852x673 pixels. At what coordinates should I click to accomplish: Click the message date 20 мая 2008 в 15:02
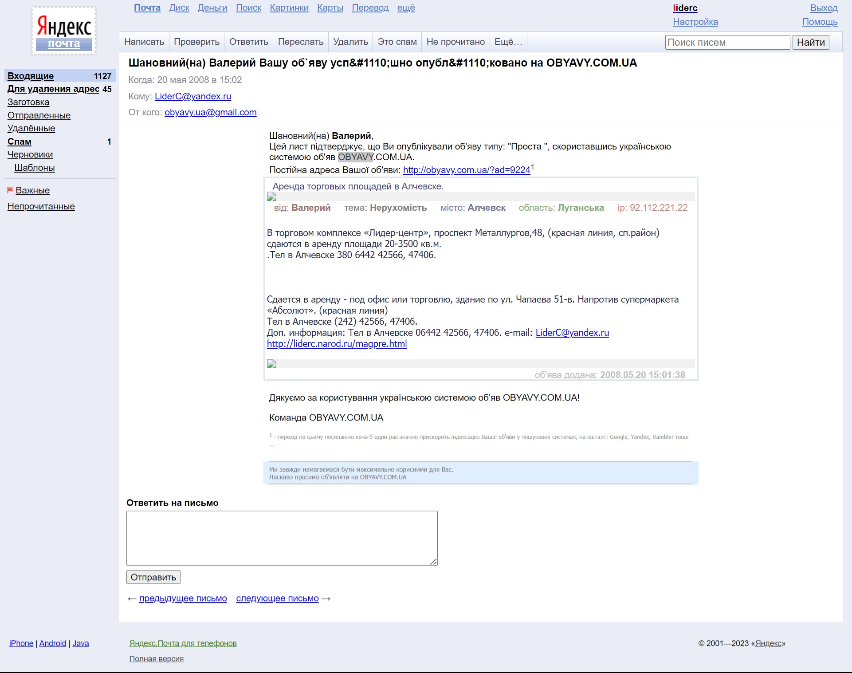click(200, 80)
